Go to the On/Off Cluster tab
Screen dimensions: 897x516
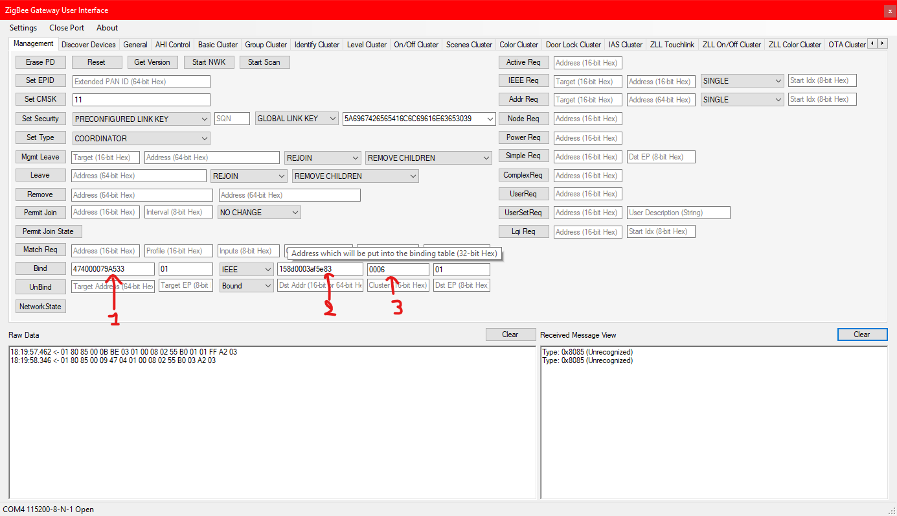tap(416, 45)
